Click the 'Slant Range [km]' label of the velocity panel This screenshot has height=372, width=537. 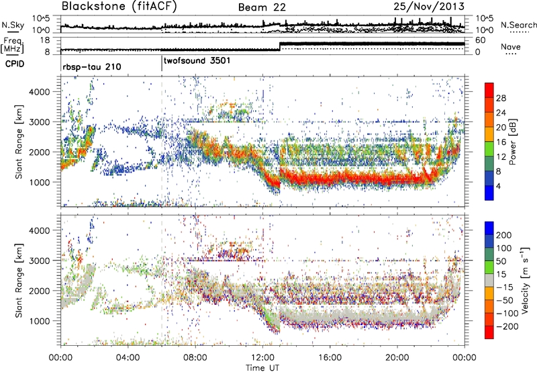19,281
